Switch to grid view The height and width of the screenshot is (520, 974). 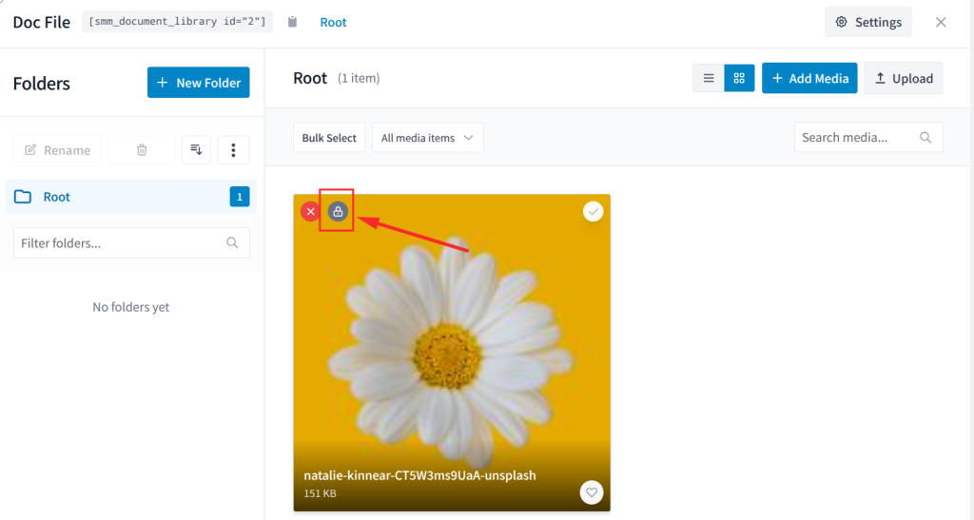tap(739, 78)
